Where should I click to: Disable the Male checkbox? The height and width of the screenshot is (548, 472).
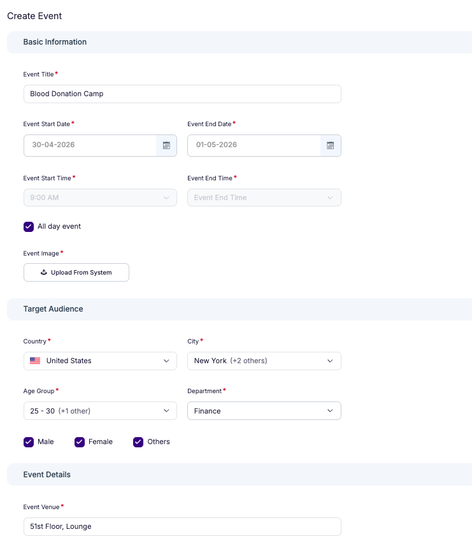[28, 442]
